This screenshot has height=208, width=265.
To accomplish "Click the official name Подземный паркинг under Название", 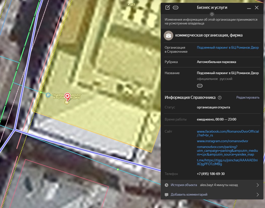I will point(228,73).
